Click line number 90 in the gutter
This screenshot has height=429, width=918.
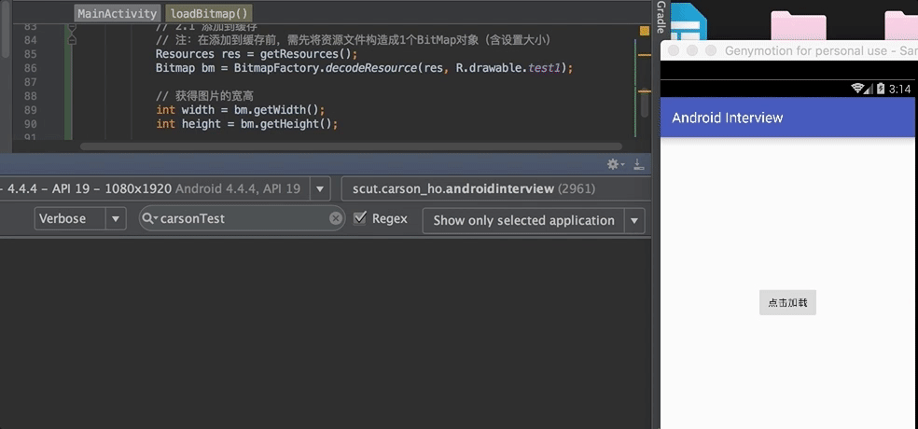tap(31, 124)
